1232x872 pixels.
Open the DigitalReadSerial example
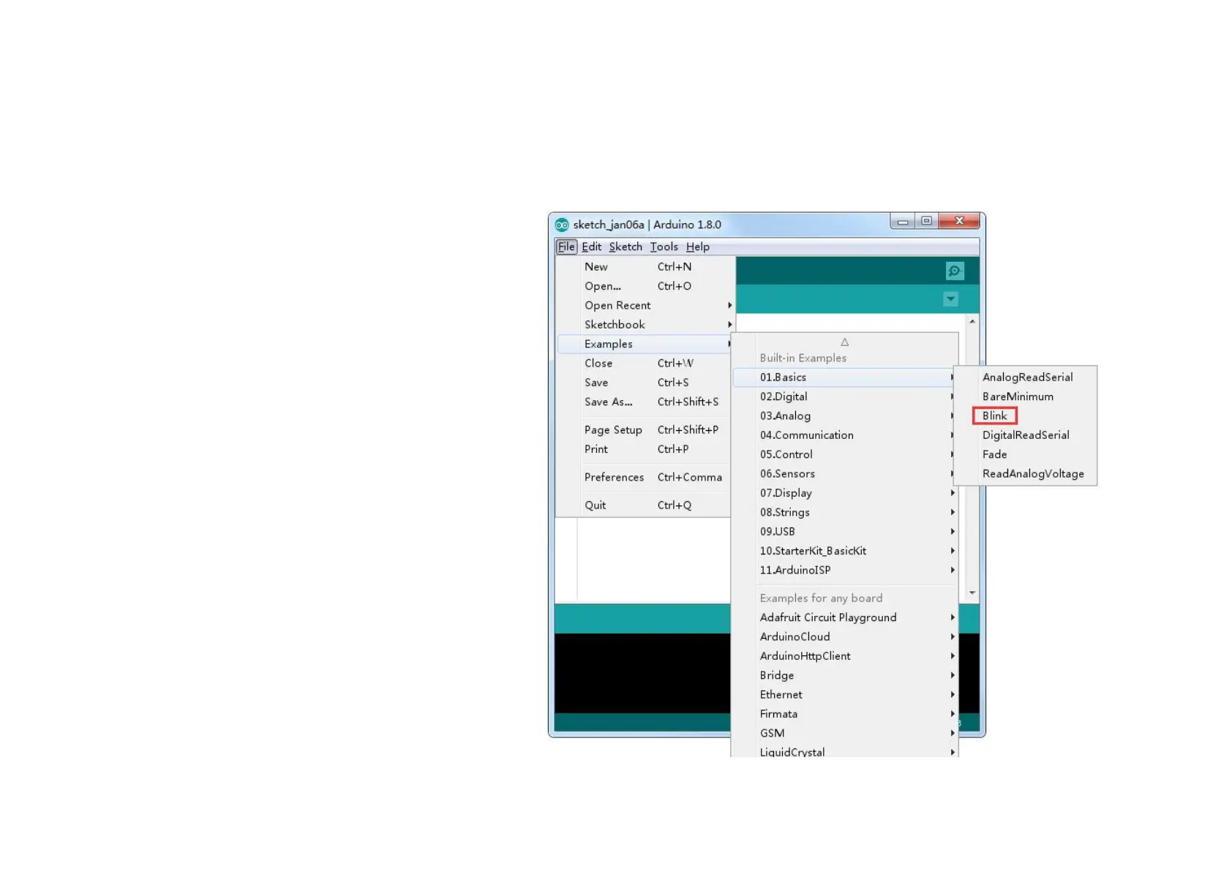point(1026,435)
